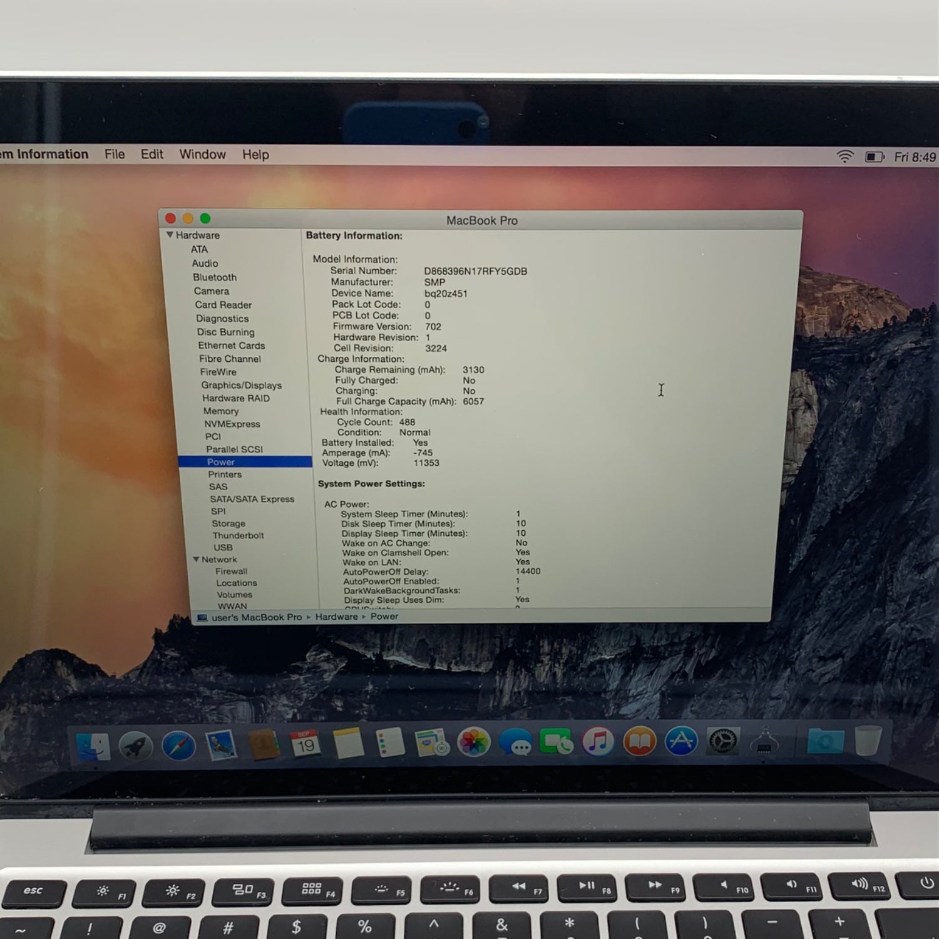Select Volumes under Network

tap(235, 595)
